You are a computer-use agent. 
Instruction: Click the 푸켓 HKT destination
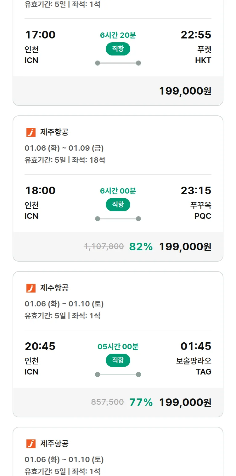point(203,55)
